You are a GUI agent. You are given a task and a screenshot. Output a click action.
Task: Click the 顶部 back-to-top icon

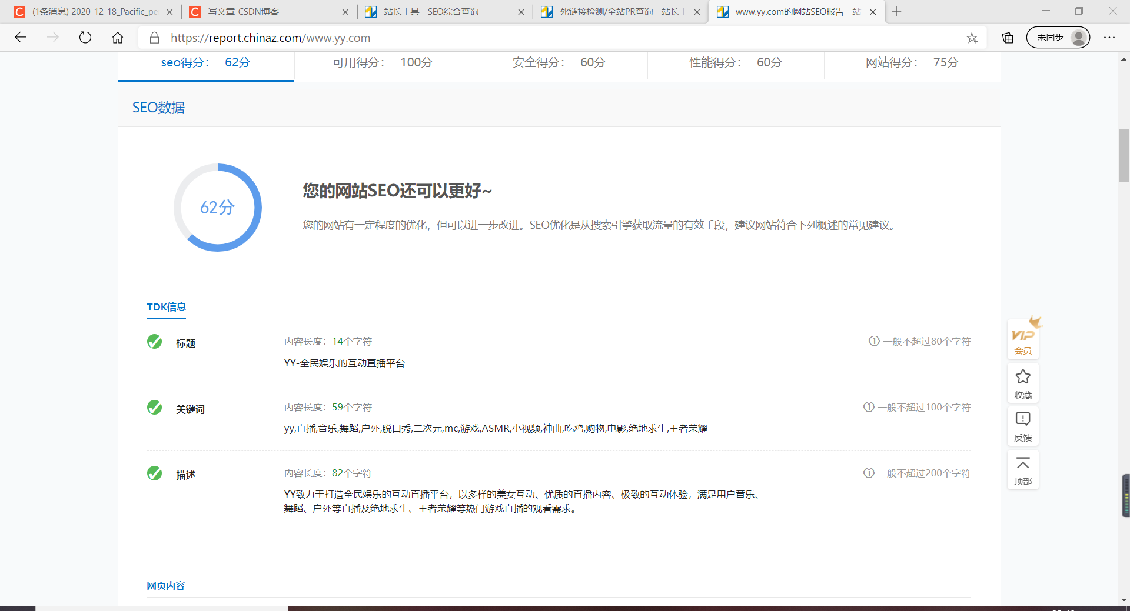(x=1023, y=469)
